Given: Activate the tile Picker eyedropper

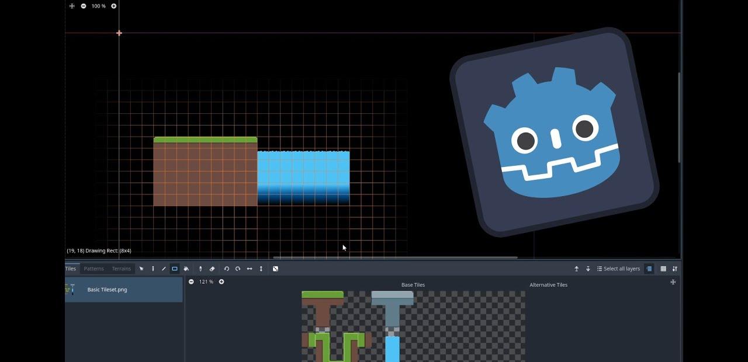Looking at the screenshot, I should [200, 269].
